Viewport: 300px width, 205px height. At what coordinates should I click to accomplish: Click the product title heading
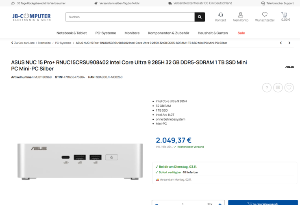click(129, 65)
